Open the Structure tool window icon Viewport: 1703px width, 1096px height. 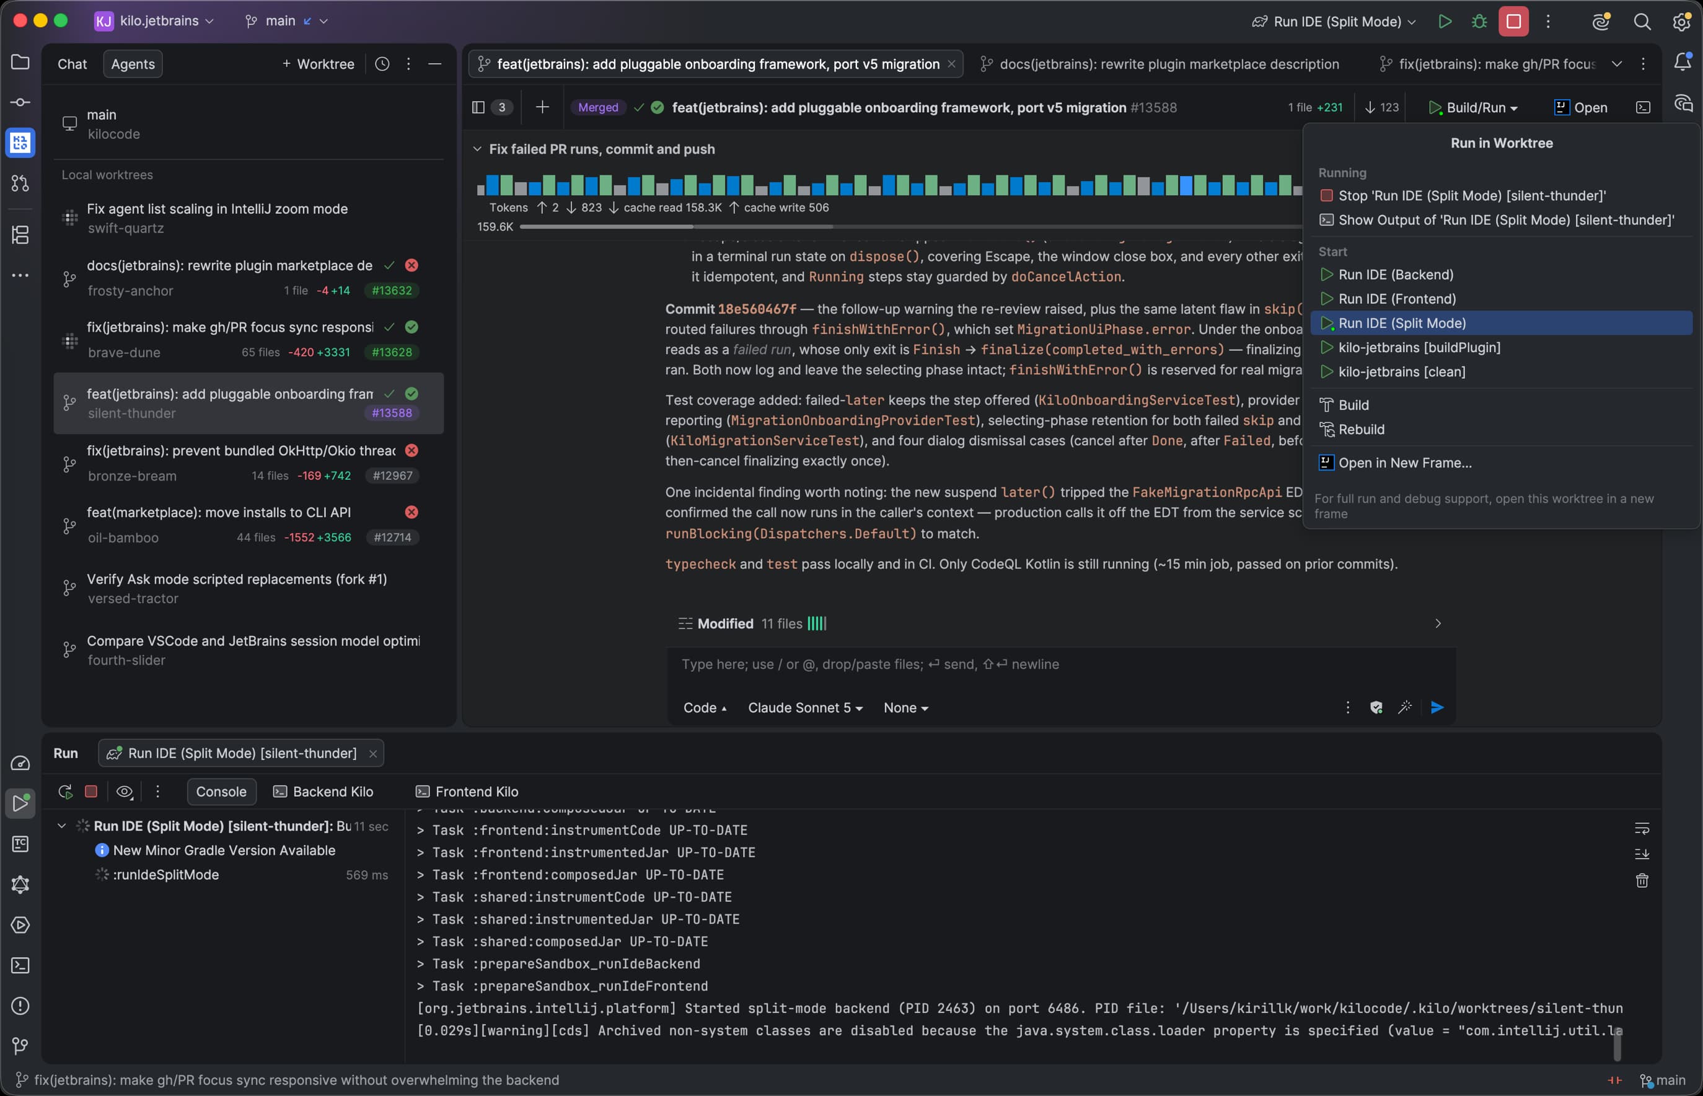click(x=20, y=234)
